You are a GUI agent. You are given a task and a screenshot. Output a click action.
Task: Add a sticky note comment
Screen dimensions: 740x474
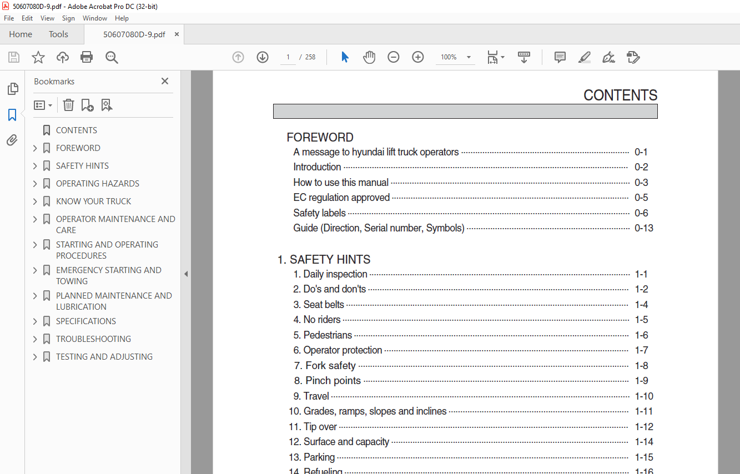pos(560,57)
